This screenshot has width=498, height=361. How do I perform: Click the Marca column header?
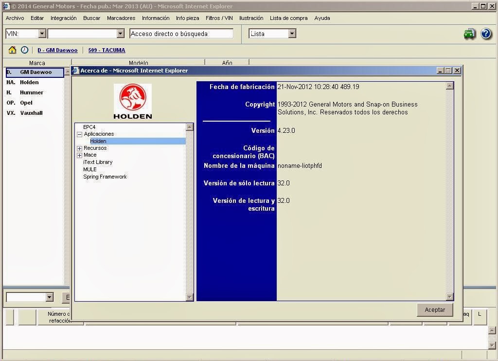pos(37,63)
